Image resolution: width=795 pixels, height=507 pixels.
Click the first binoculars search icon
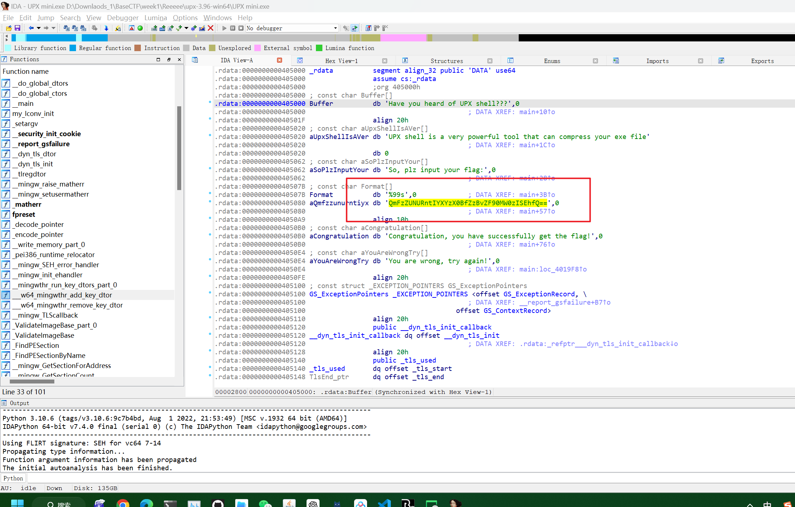tap(66, 28)
